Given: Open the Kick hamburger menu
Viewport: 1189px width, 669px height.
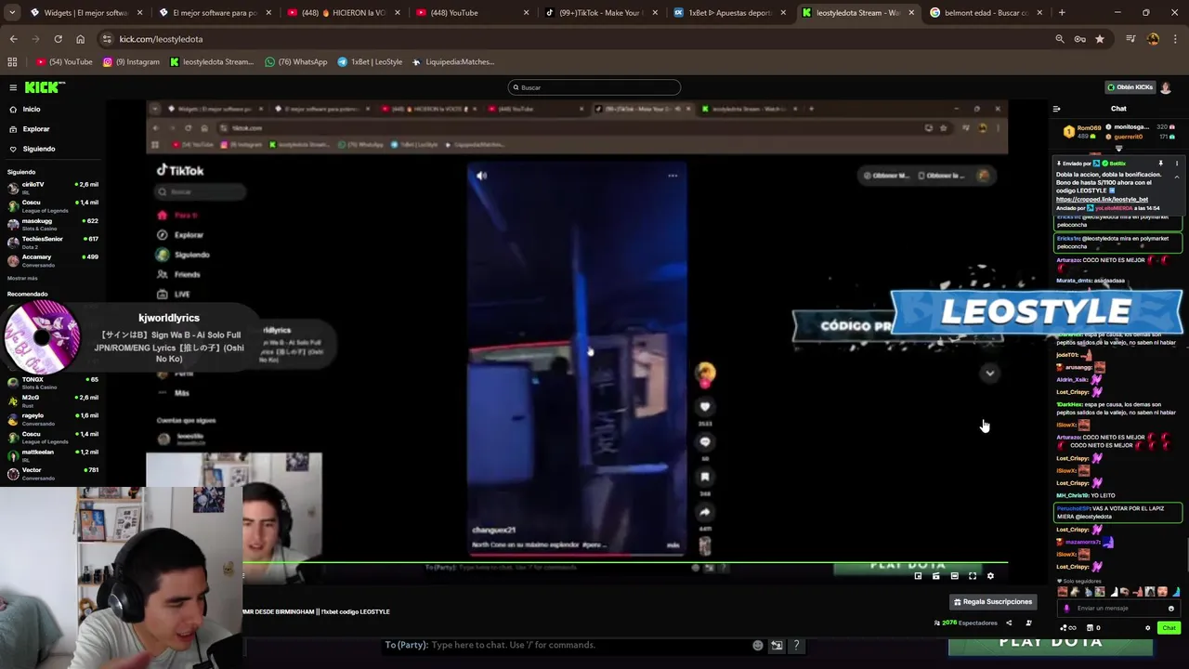Looking at the screenshot, I should [13, 87].
